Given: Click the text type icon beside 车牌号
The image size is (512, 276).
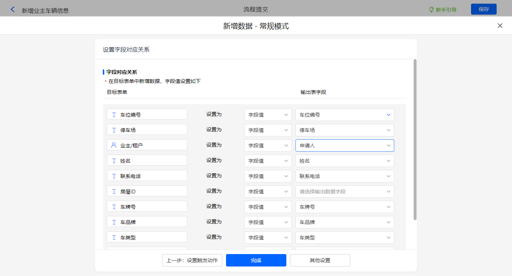Looking at the screenshot, I should (x=114, y=207).
